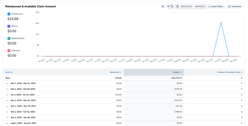Toggle the Inbound series checkbox

[9, 51]
